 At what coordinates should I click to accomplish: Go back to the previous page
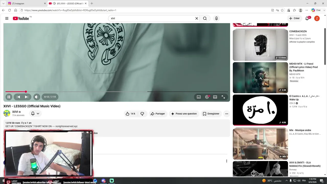[3, 10]
